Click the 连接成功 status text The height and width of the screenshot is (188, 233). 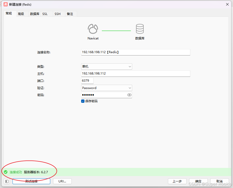(16, 172)
